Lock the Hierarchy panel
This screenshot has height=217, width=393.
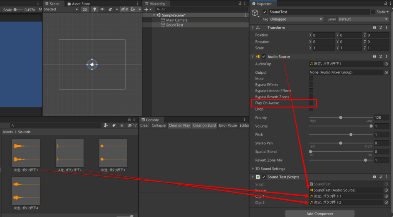click(240, 3)
